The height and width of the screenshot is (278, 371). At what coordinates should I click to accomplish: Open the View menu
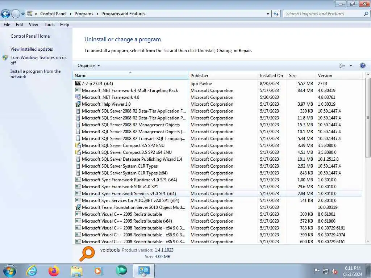(x=33, y=25)
